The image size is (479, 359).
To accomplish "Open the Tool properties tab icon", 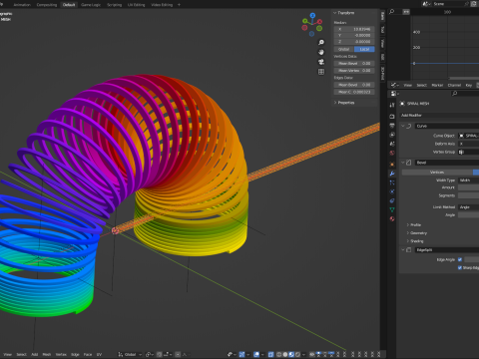I will point(392,105).
